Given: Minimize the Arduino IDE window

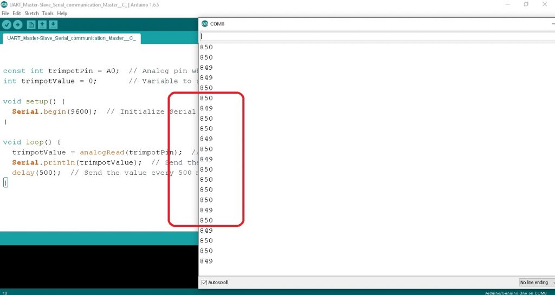Looking at the screenshot, I should coord(507,4).
